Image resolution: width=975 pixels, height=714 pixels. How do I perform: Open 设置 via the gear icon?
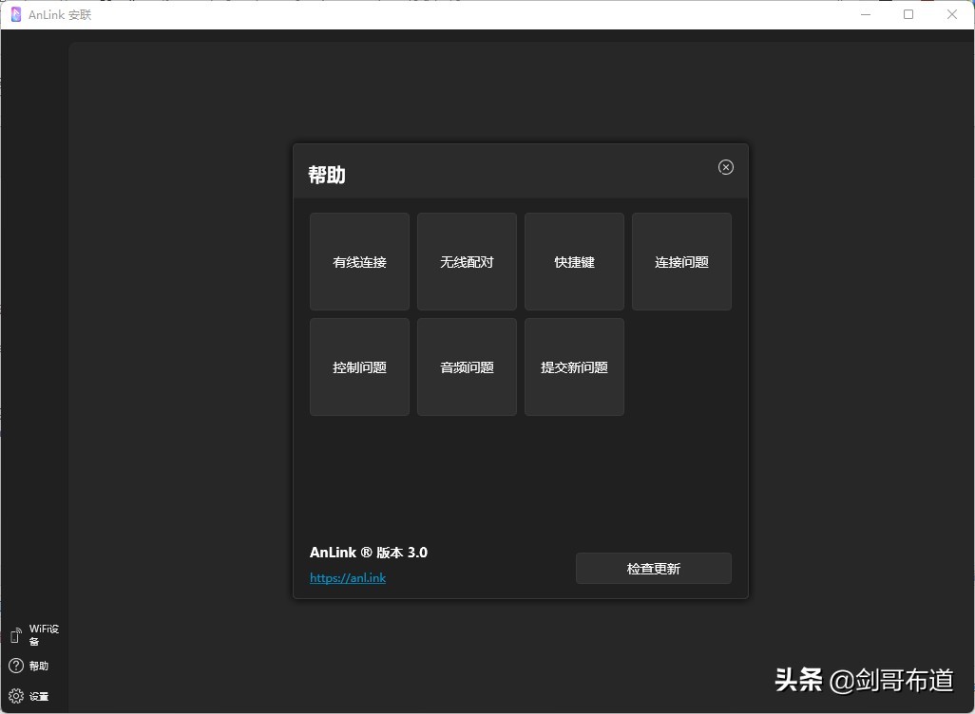click(x=16, y=696)
